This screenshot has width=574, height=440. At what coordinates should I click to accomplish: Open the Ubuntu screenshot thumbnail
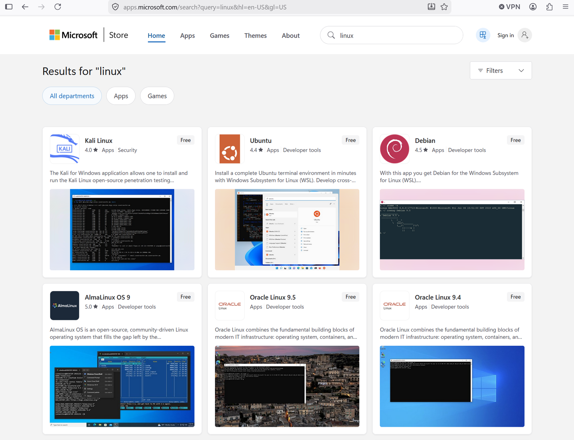click(x=287, y=230)
